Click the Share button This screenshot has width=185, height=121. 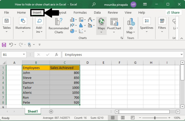173,12
